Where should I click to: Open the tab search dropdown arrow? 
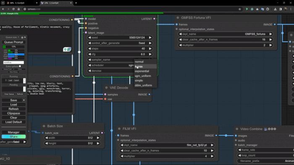click(x=3, y=3)
